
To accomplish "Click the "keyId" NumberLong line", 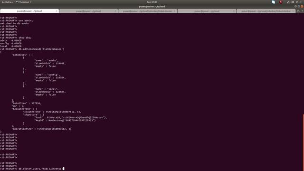I will (65, 120).
